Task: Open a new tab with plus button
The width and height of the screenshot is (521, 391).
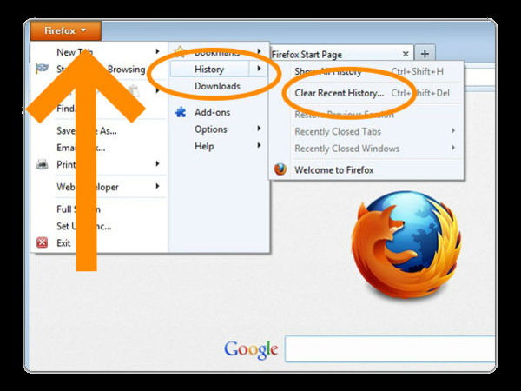Action: coord(425,54)
